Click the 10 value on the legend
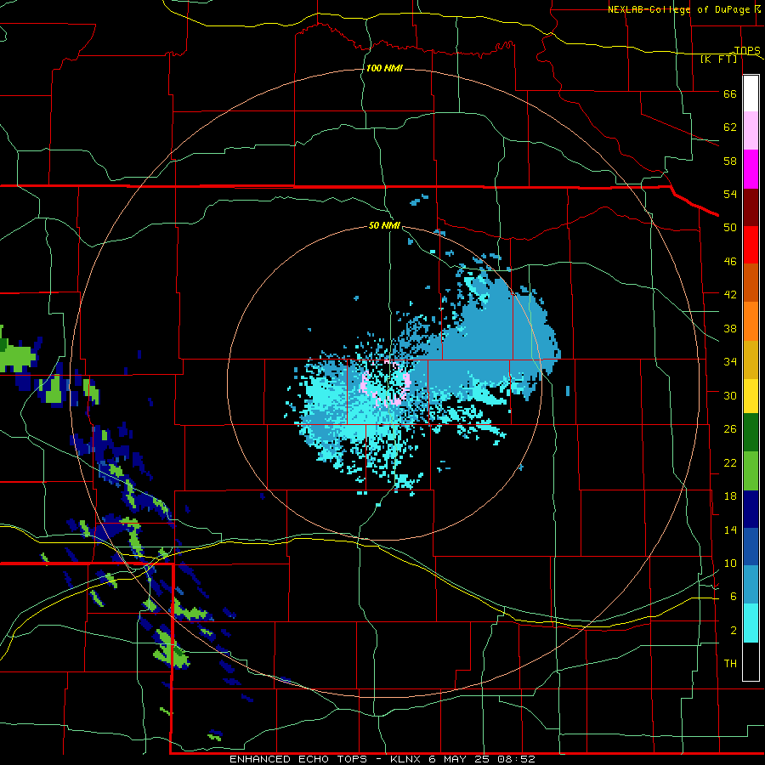The width and height of the screenshot is (765, 765). click(730, 563)
